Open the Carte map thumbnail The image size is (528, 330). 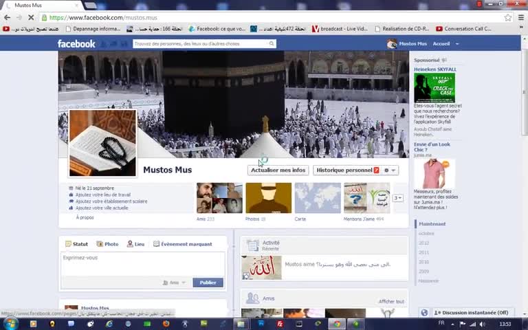click(x=318, y=198)
